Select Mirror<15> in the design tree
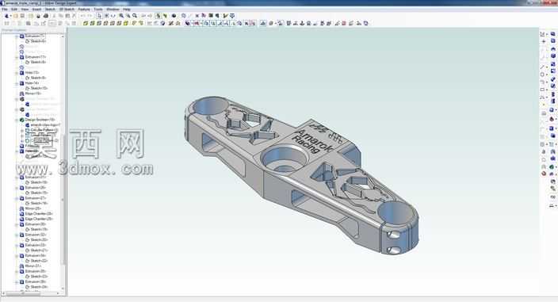 tap(33, 94)
